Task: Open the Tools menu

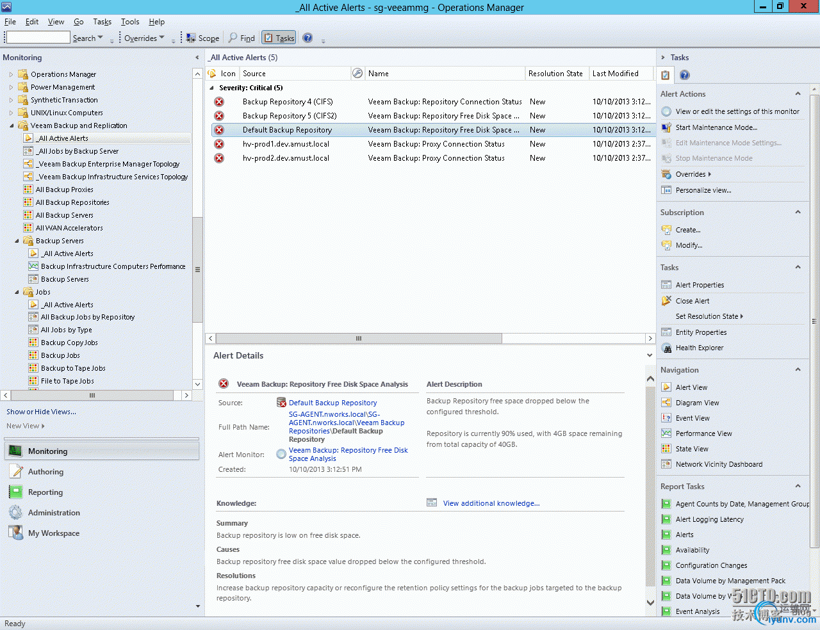Action: click(x=130, y=22)
